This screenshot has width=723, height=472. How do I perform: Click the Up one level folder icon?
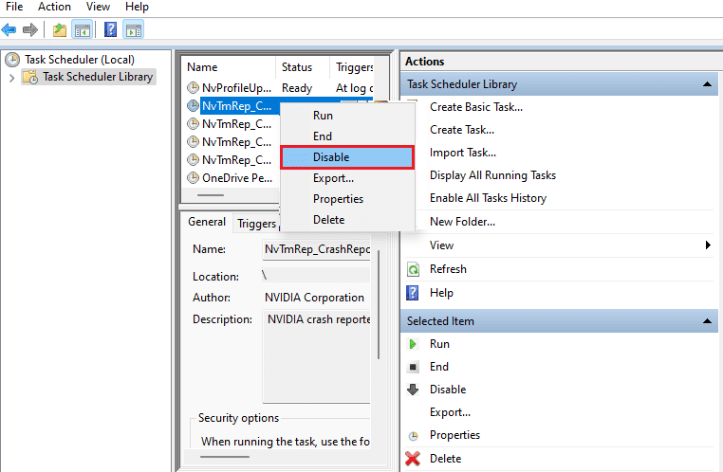coord(60,30)
